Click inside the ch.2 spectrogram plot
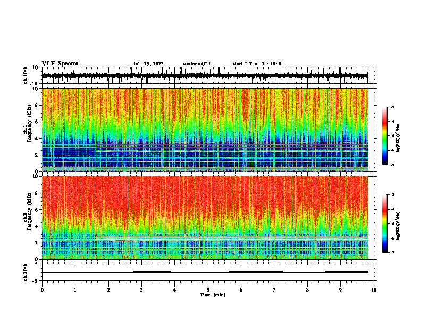The height and width of the screenshot is (325, 421). [205, 218]
